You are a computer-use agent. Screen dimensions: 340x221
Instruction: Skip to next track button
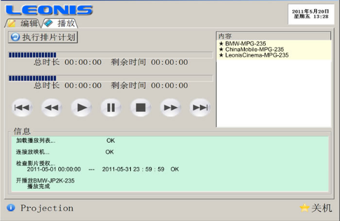[200, 108]
